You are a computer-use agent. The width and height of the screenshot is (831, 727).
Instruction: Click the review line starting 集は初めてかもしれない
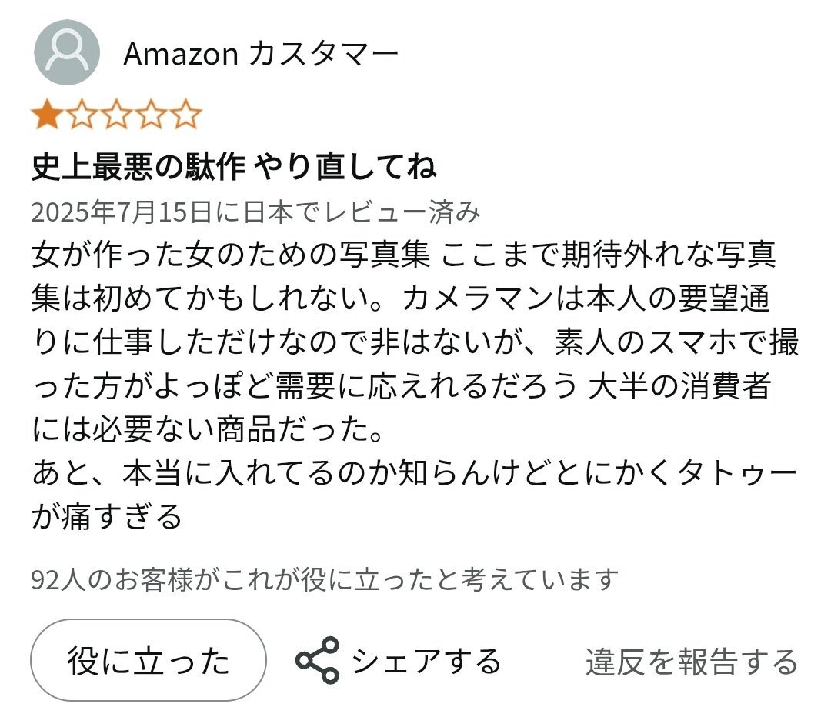click(x=401, y=298)
